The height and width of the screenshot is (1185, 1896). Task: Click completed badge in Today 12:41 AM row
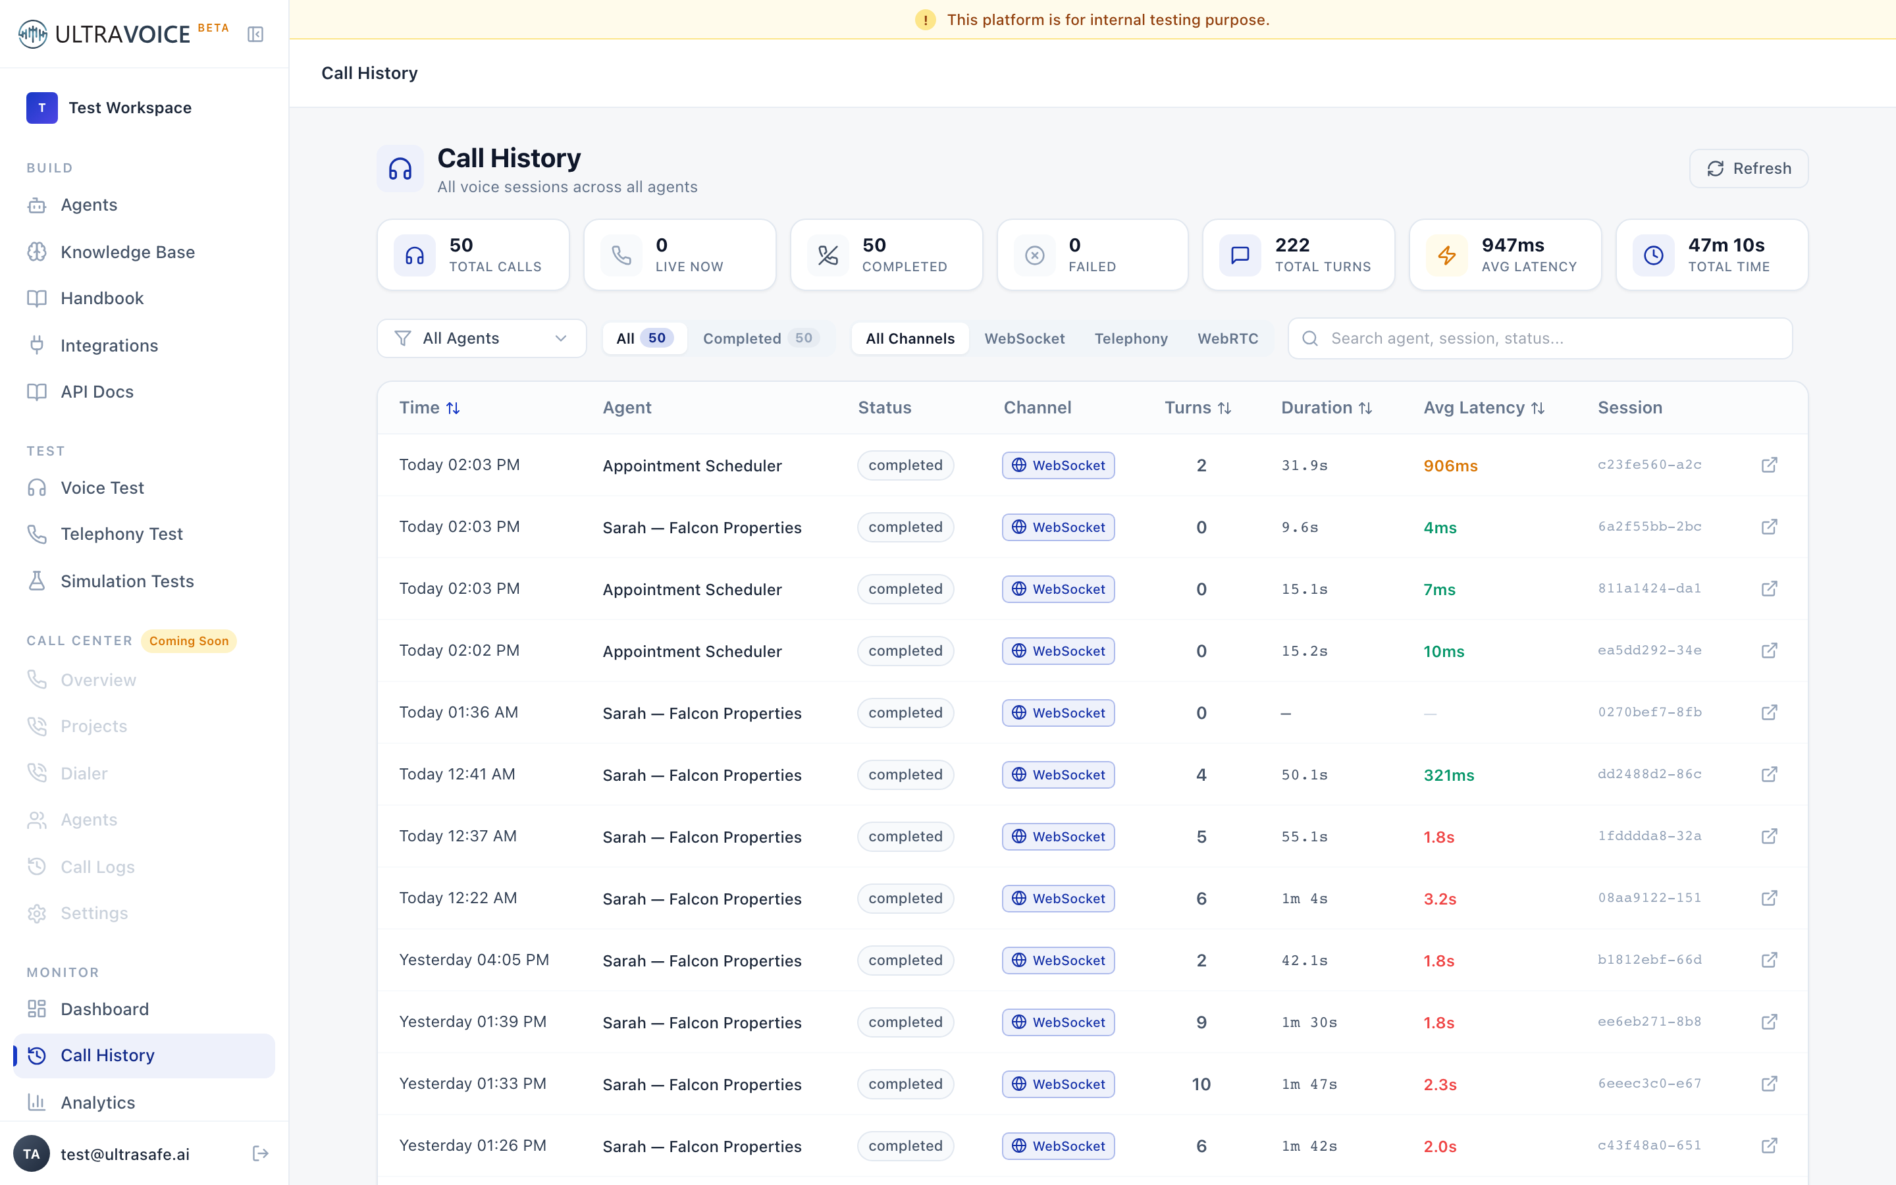tap(905, 774)
